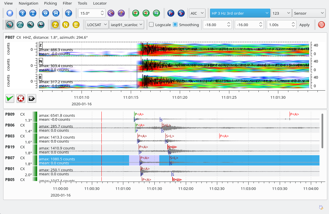Confirm the pick with green checkmark

tap(10, 98)
